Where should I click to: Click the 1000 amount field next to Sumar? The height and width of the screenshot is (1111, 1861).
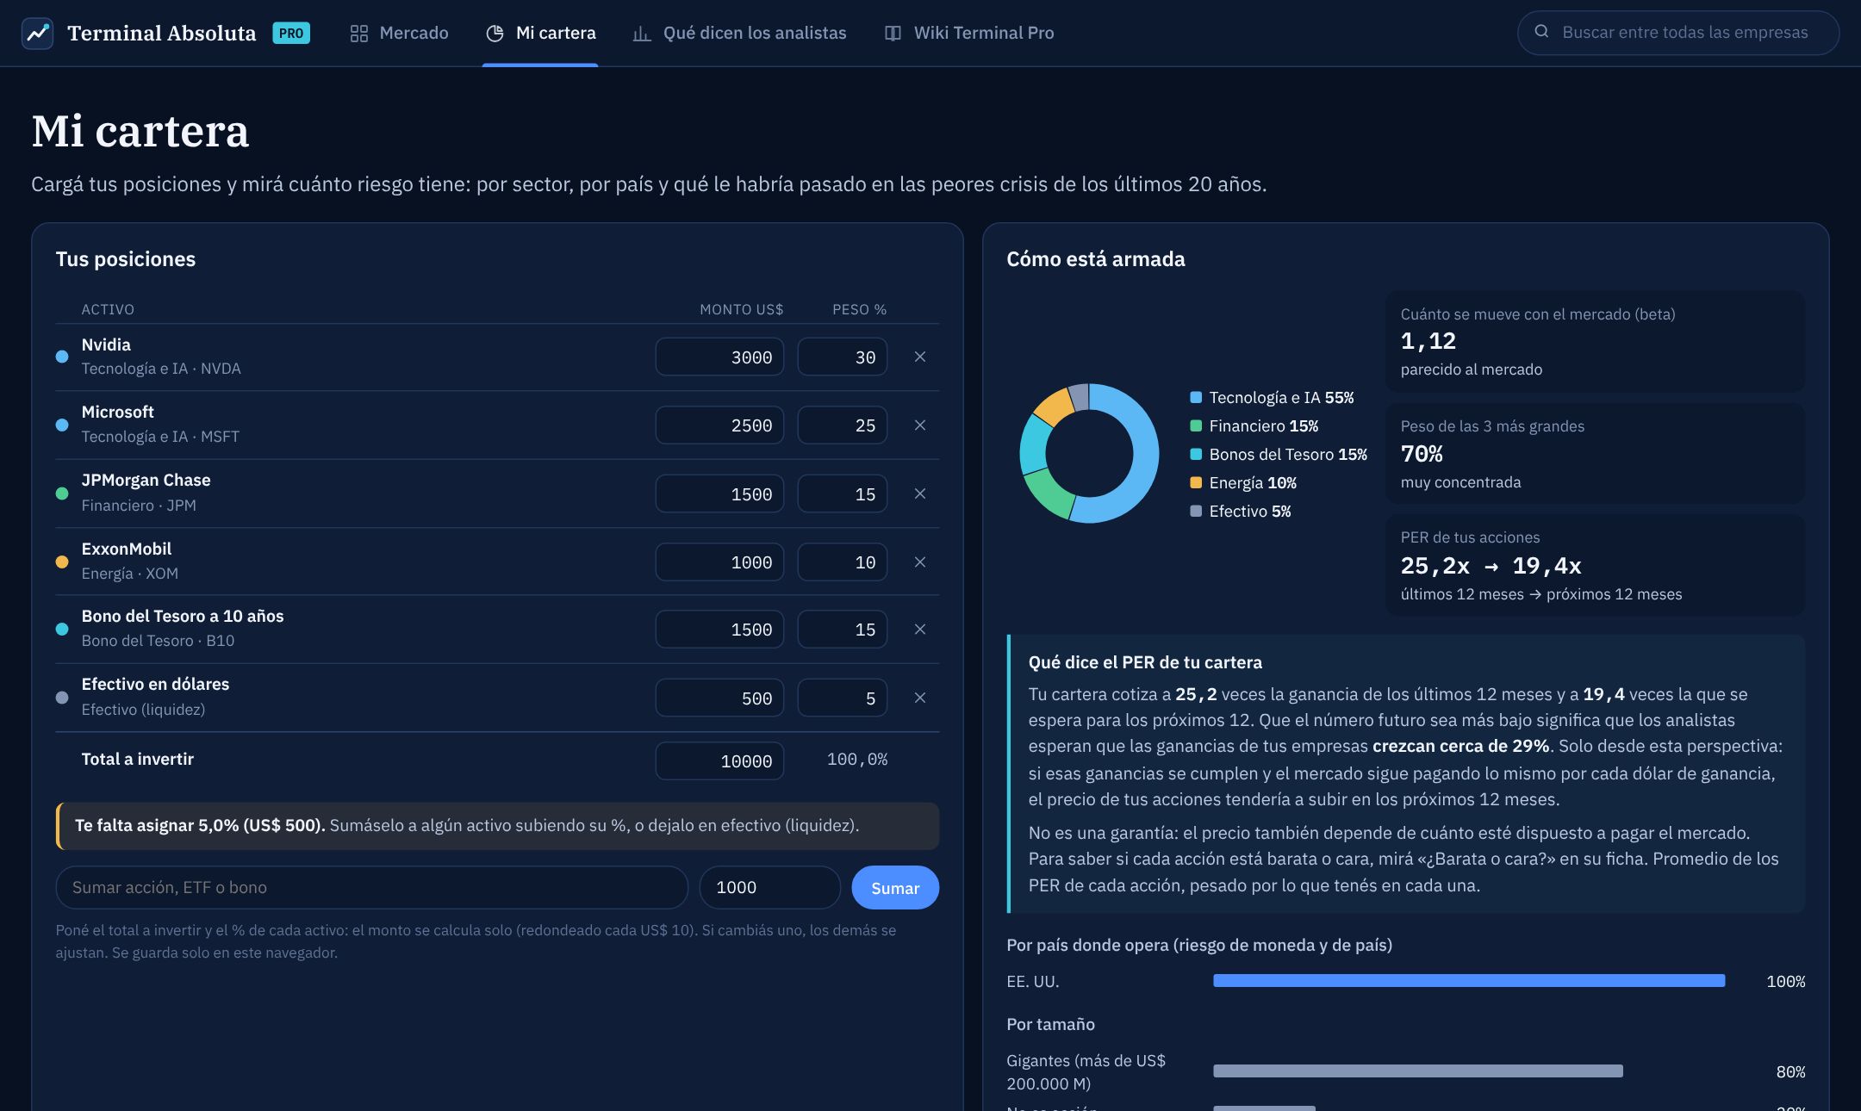[x=769, y=887]
